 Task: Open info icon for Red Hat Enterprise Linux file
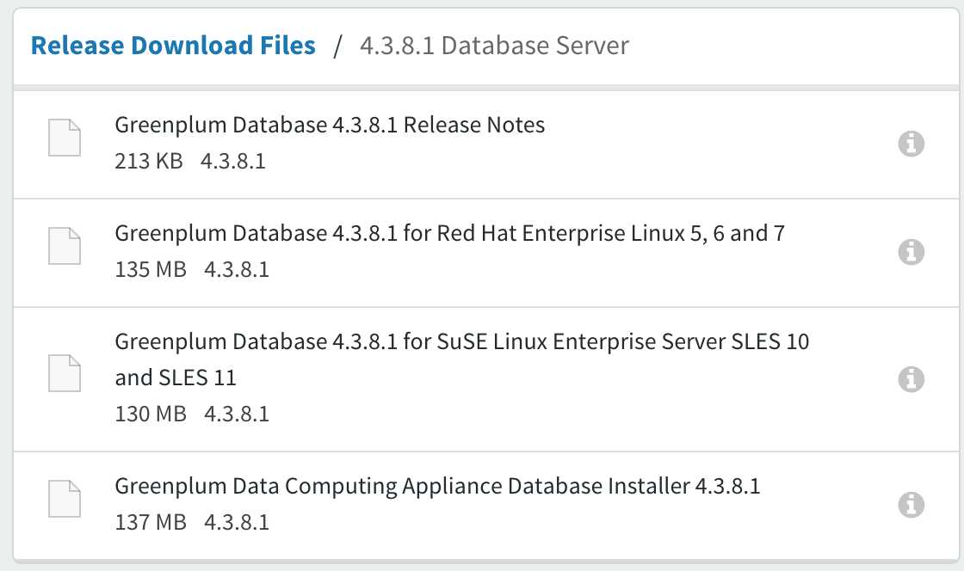pyautogui.click(x=911, y=252)
